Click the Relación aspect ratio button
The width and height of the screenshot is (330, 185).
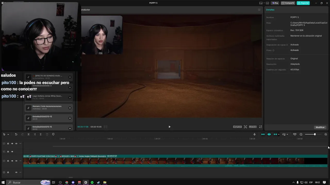point(253,127)
